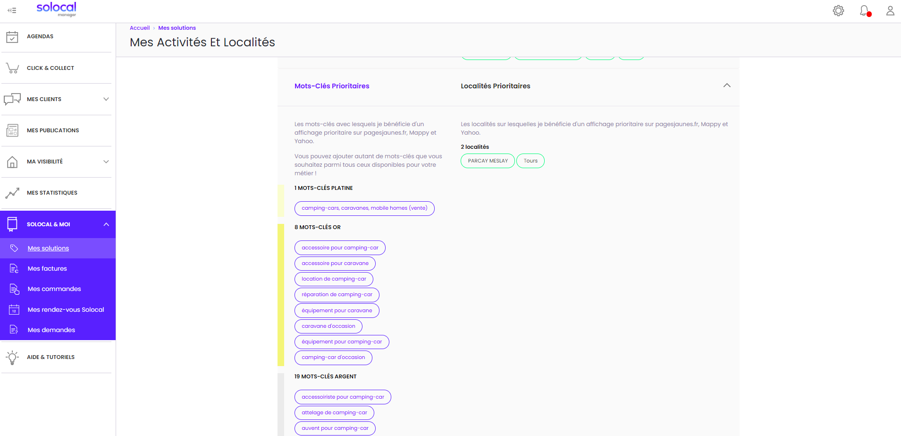Click the Tours locality tag
The width and height of the screenshot is (901, 436).
point(530,161)
